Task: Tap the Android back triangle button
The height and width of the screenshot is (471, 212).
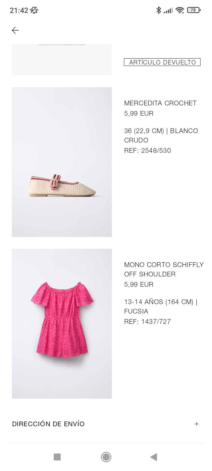Action: (x=154, y=457)
